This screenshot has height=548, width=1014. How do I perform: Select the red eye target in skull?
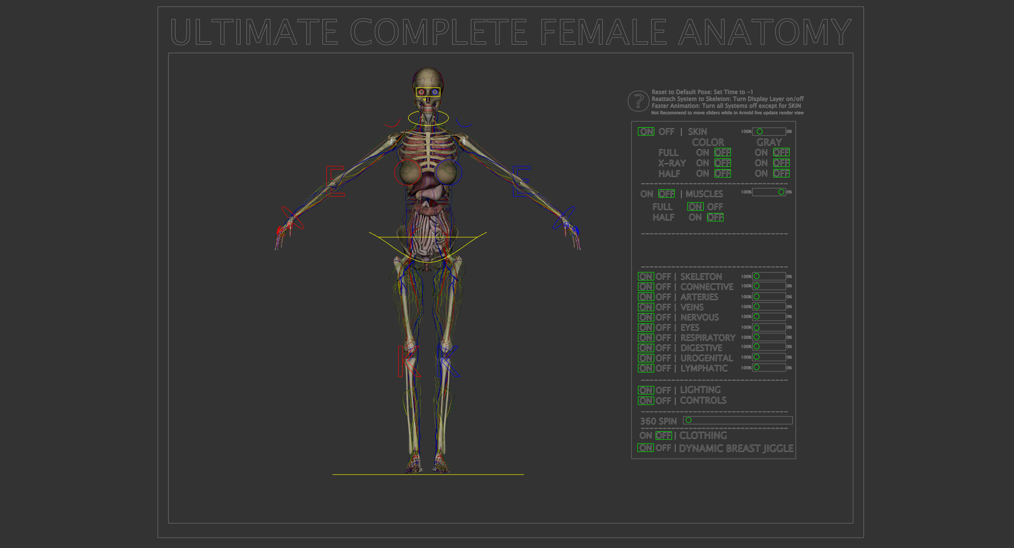(421, 92)
